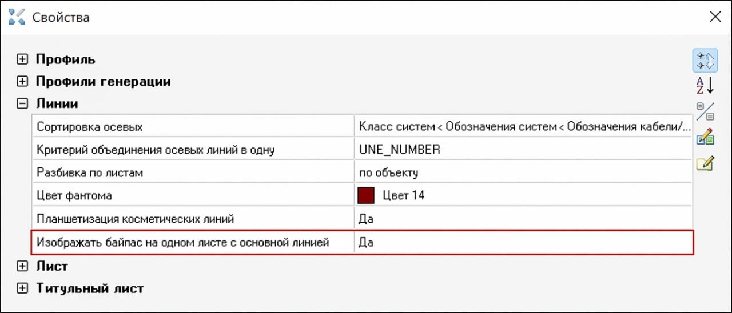Click the expand/collapse groups slash icon
The height and width of the screenshot is (313, 732).
coord(705,111)
